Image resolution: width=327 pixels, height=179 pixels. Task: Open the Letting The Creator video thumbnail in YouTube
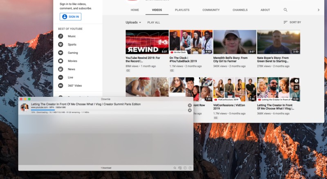coord(278,89)
